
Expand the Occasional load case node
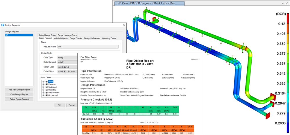click(x=44, y=95)
